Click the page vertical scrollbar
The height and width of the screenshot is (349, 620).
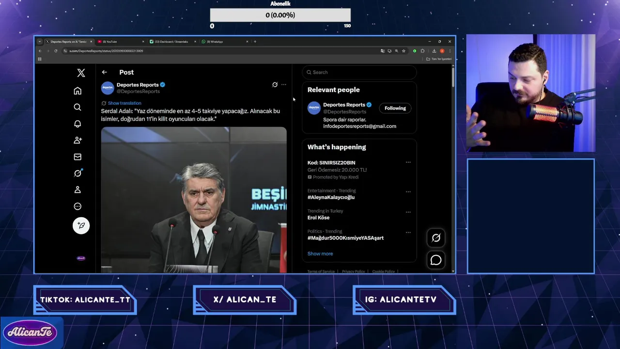(x=453, y=78)
